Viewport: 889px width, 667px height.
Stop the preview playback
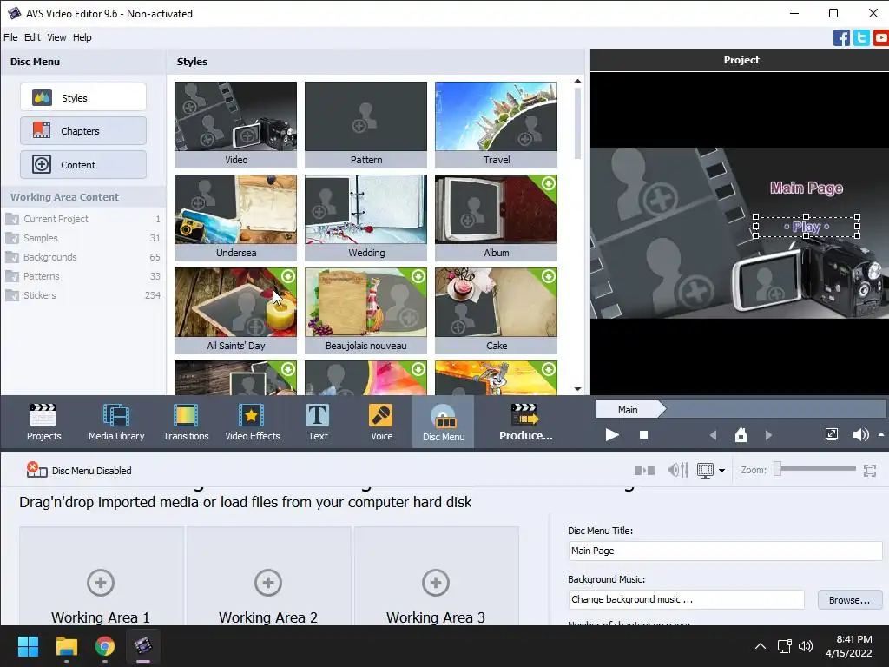click(x=643, y=435)
